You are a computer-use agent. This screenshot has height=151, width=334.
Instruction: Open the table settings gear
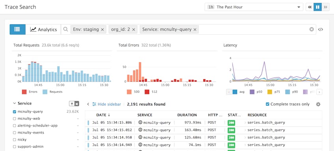click(x=318, y=104)
